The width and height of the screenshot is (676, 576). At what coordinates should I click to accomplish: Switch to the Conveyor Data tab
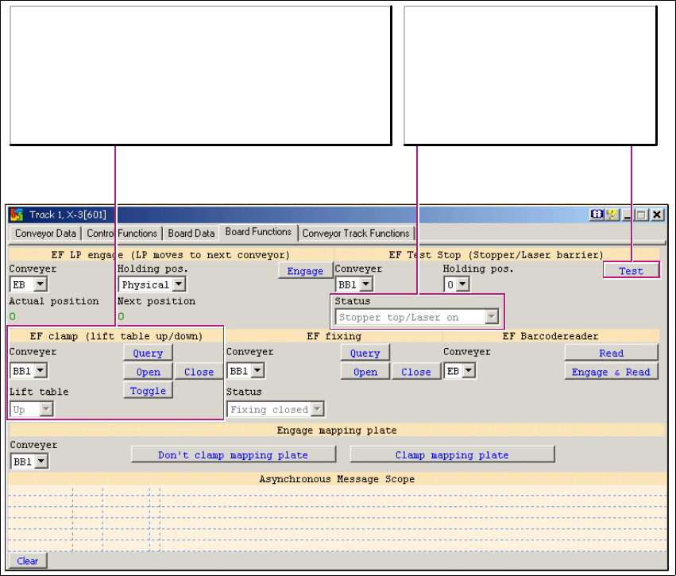pyautogui.click(x=45, y=234)
